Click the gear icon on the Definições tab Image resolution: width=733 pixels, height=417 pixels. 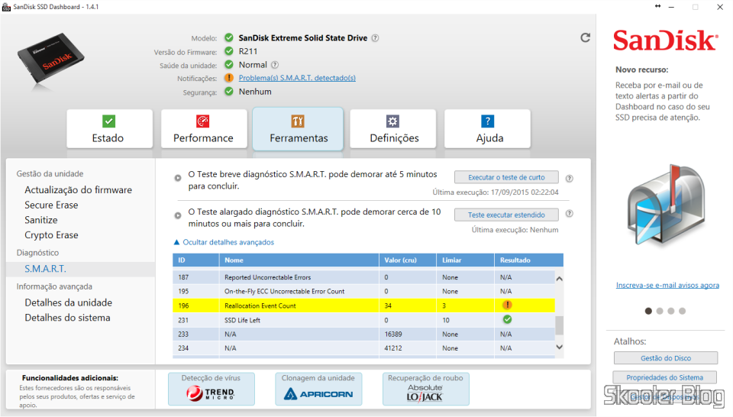click(392, 121)
